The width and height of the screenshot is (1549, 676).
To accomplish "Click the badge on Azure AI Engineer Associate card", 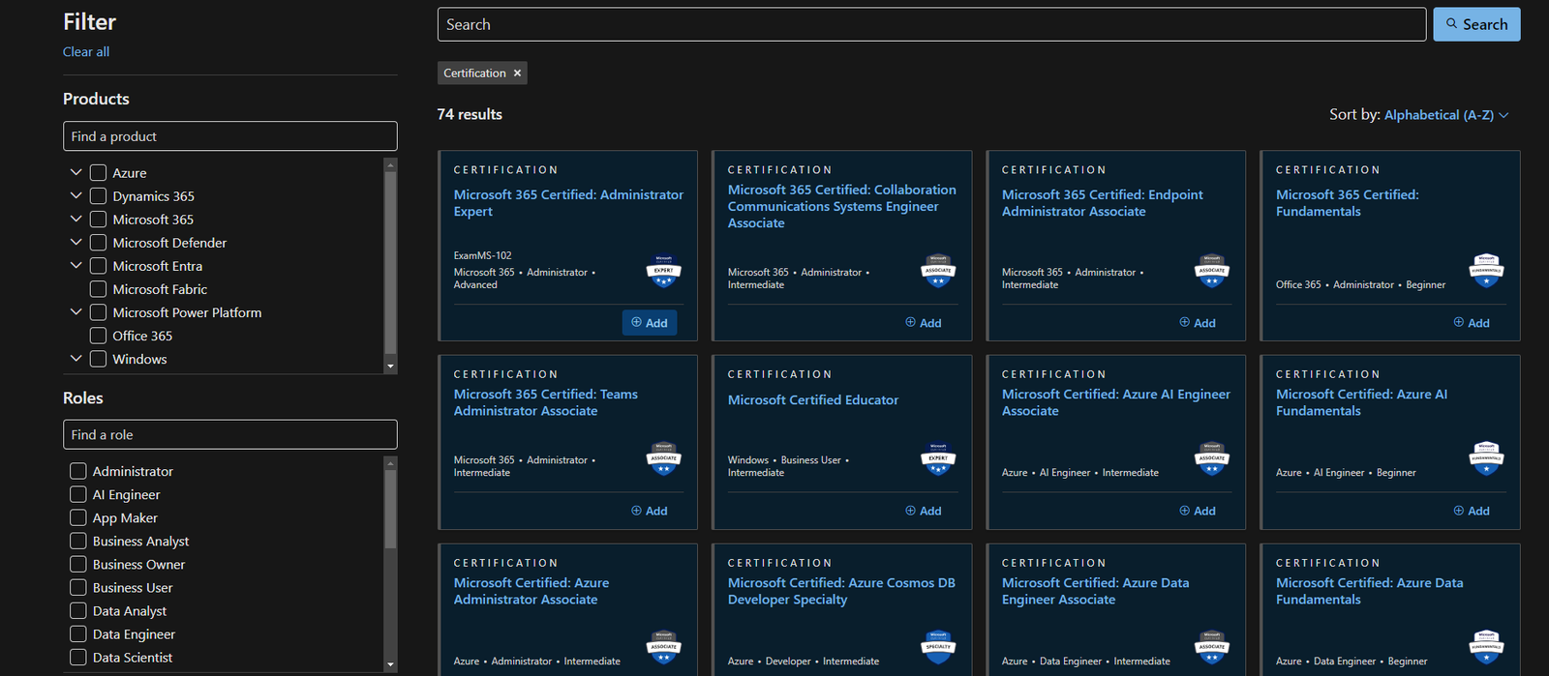I will pyautogui.click(x=1211, y=459).
